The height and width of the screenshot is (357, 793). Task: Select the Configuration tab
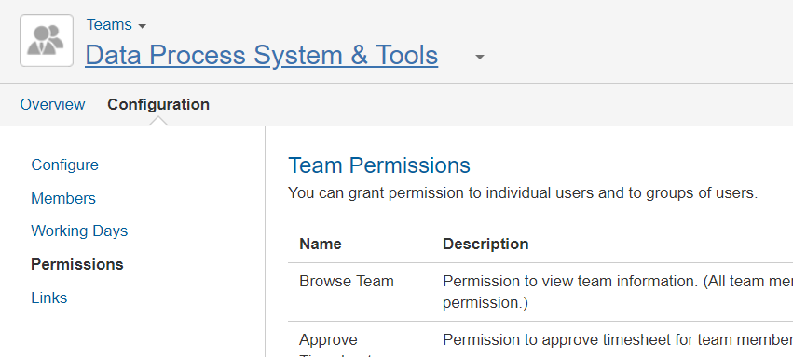pos(158,104)
